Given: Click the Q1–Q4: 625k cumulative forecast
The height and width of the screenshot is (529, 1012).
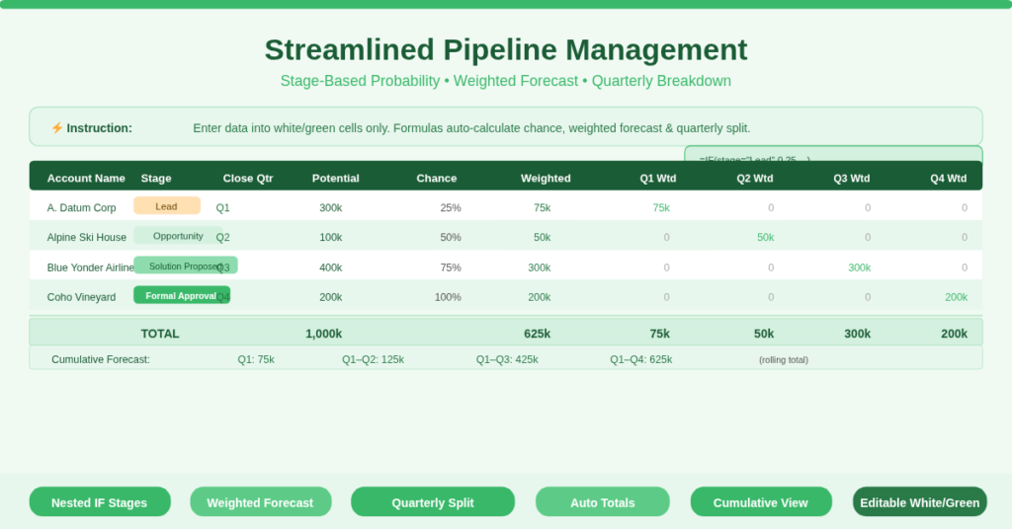Looking at the screenshot, I should coord(640,359).
